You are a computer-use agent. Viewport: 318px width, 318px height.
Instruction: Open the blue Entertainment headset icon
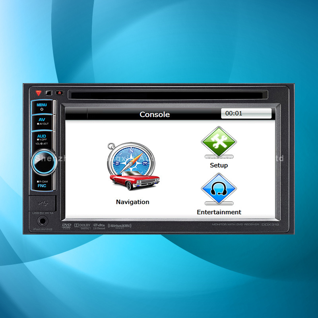tap(219, 189)
